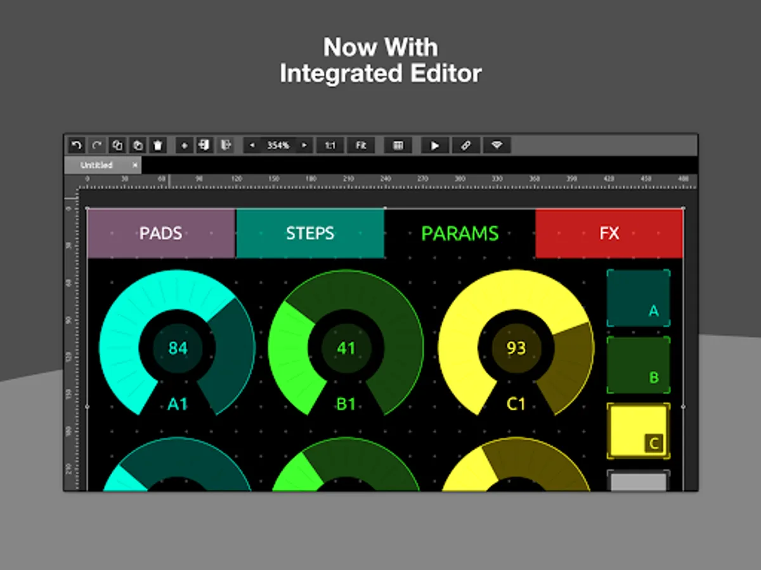Click the copy icon in toolbar
The width and height of the screenshot is (761, 570).
(117, 145)
